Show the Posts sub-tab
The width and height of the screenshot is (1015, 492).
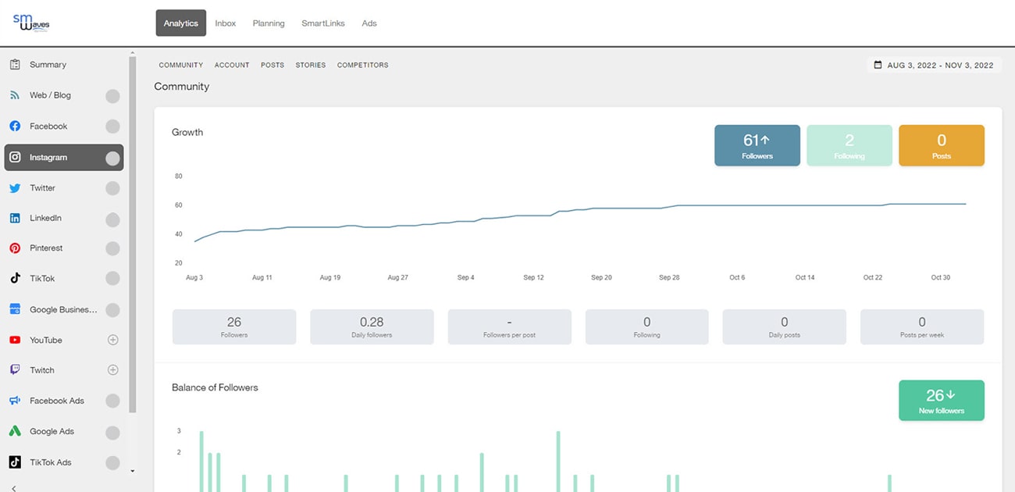(272, 65)
